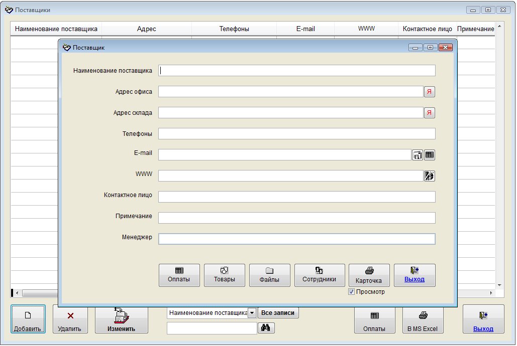The height and width of the screenshot is (346, 517).
Task: Expand the Наименование поставщика search dropdown
Action: tap(252, 313)
